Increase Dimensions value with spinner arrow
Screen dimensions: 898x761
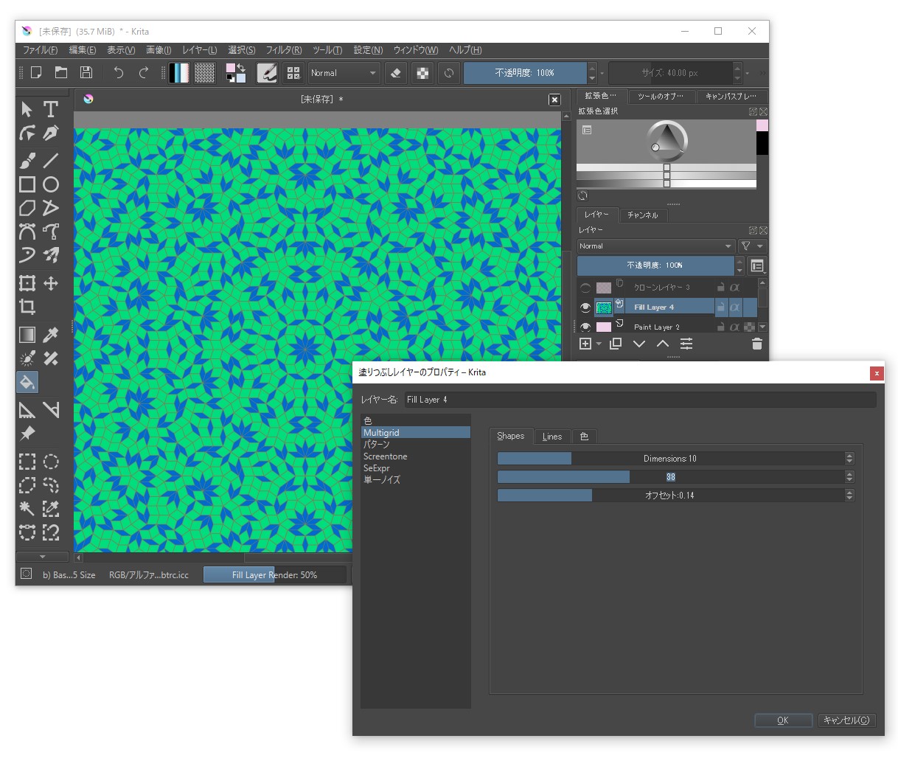click(849, 456)
